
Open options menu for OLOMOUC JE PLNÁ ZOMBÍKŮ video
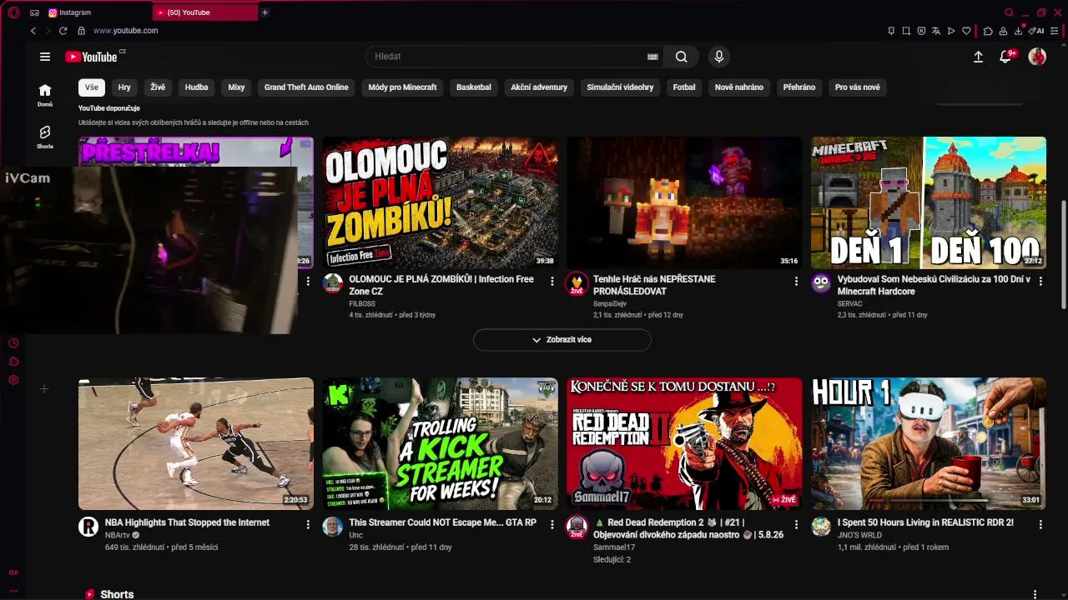[x=552, y=282]
